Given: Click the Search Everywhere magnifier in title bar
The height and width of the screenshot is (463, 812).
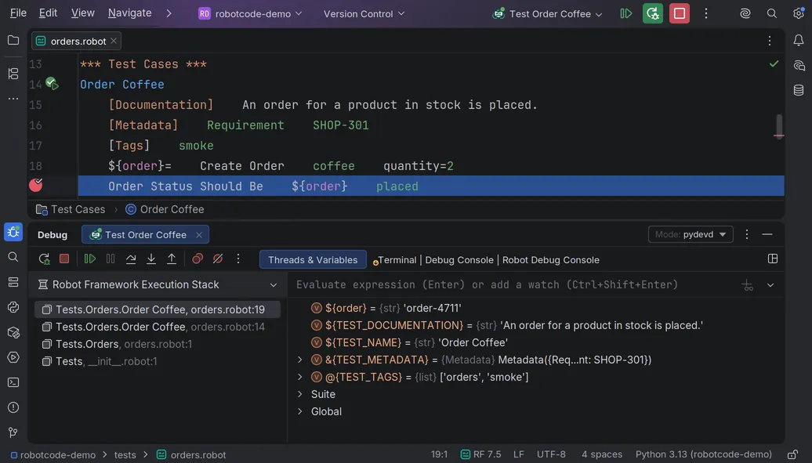Looking at the screenshot, I should [x=771, y=13].
